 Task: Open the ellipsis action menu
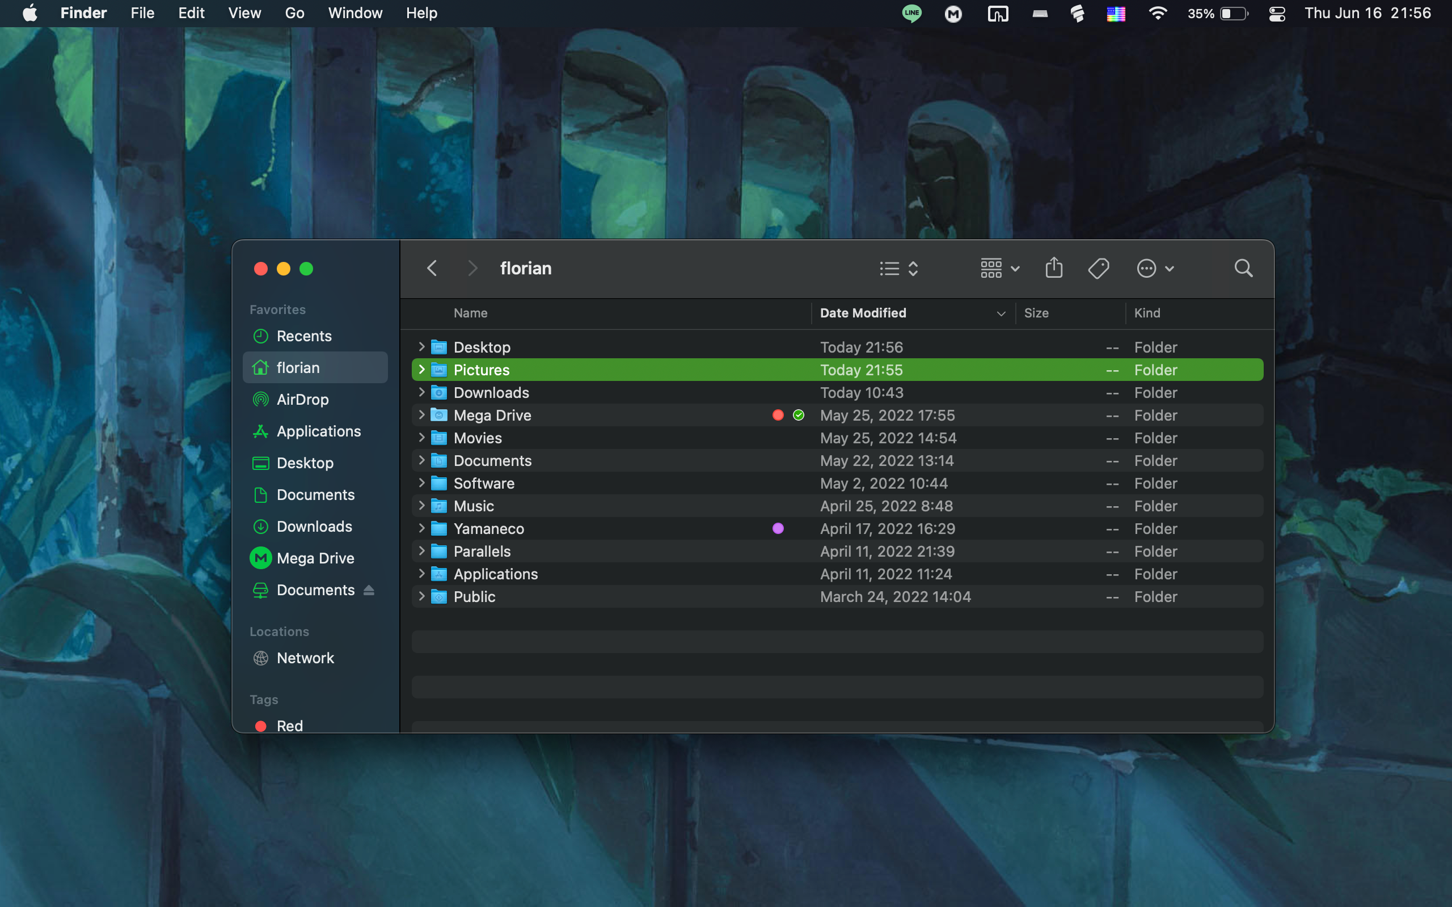1155,268
